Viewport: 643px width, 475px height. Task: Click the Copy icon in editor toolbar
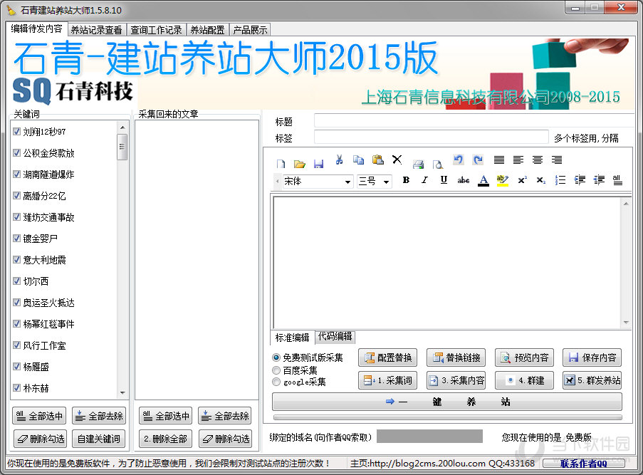(358, 160)
